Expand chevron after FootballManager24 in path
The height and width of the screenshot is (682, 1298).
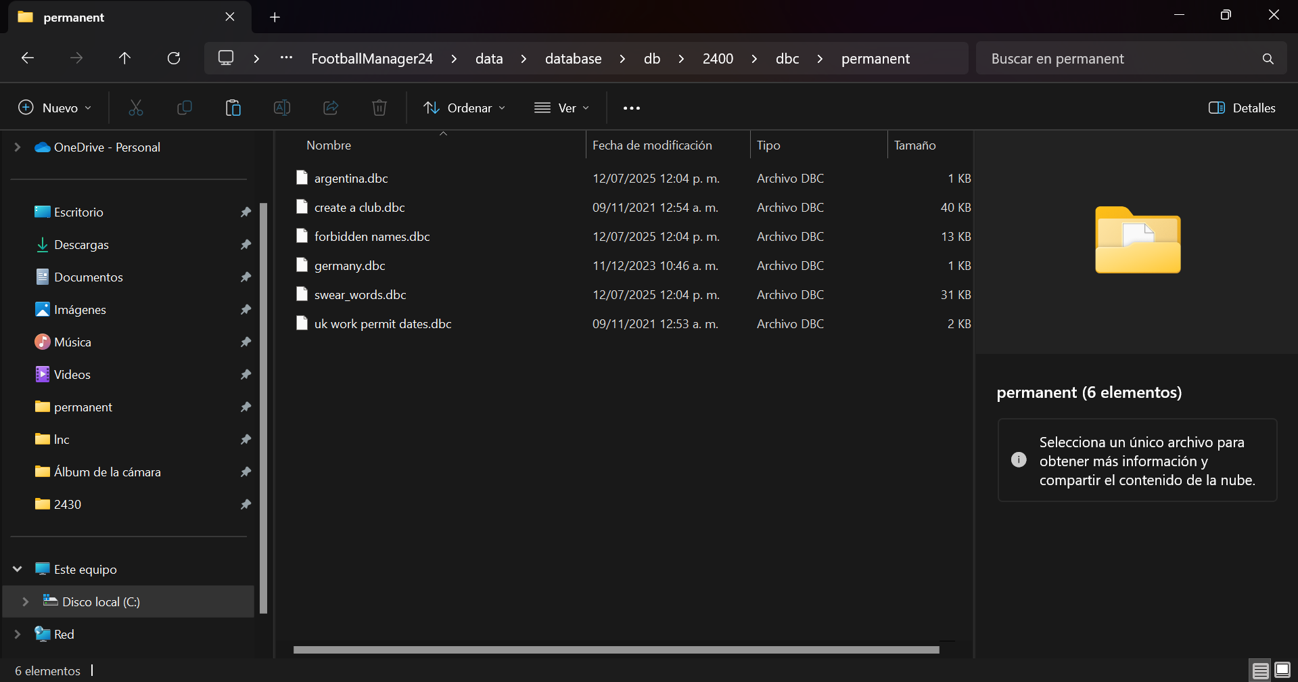pos(454,59)
